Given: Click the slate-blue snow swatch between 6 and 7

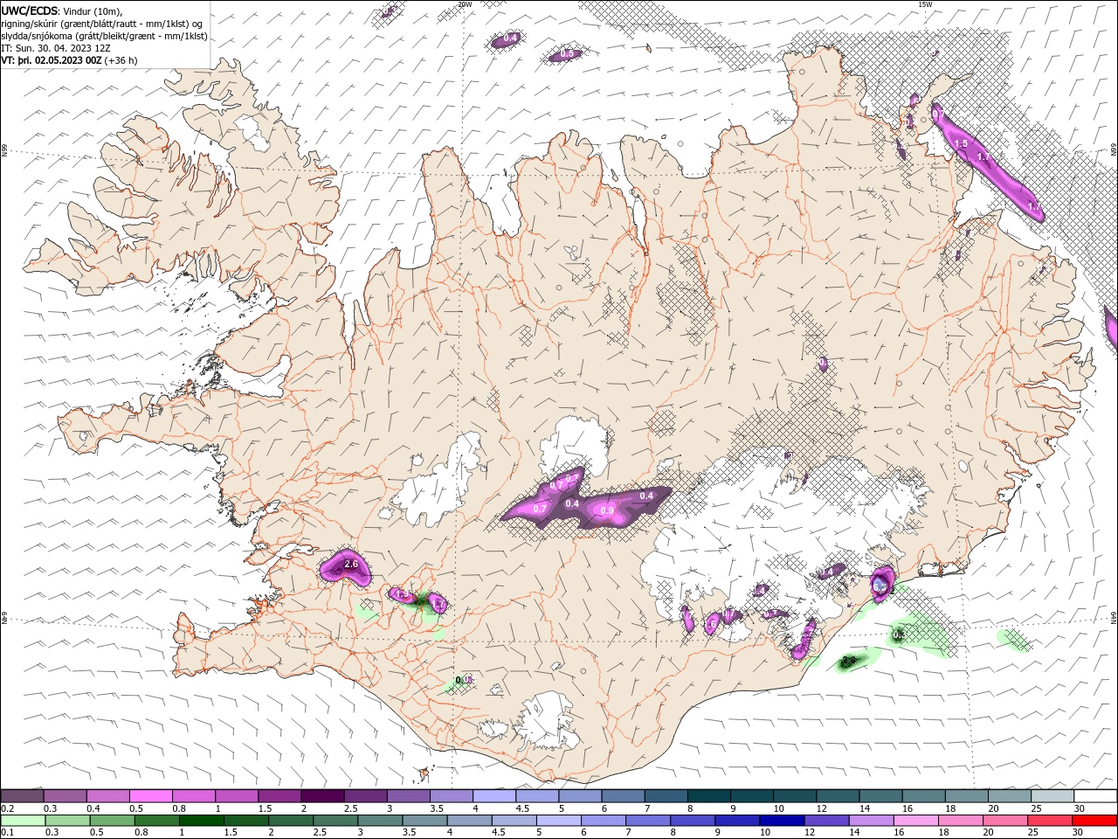Looking at the screenshot, I should click(623, 796).
